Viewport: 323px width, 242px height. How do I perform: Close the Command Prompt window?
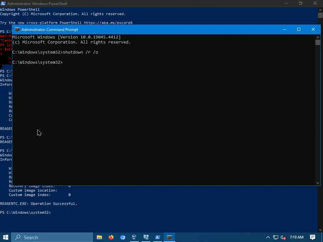(313, 29)
